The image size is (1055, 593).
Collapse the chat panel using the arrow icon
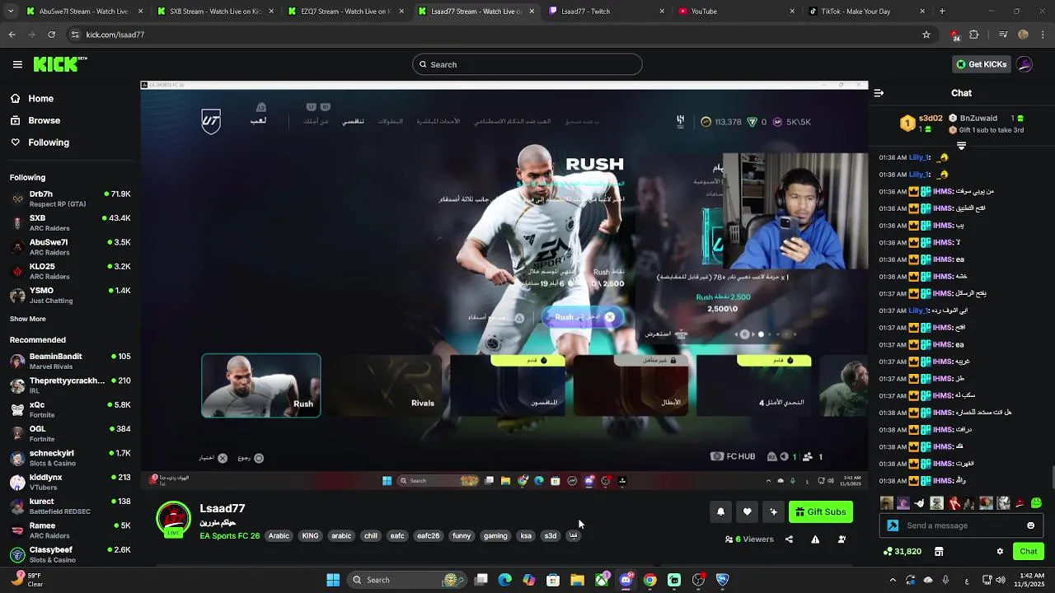(879, 93)
